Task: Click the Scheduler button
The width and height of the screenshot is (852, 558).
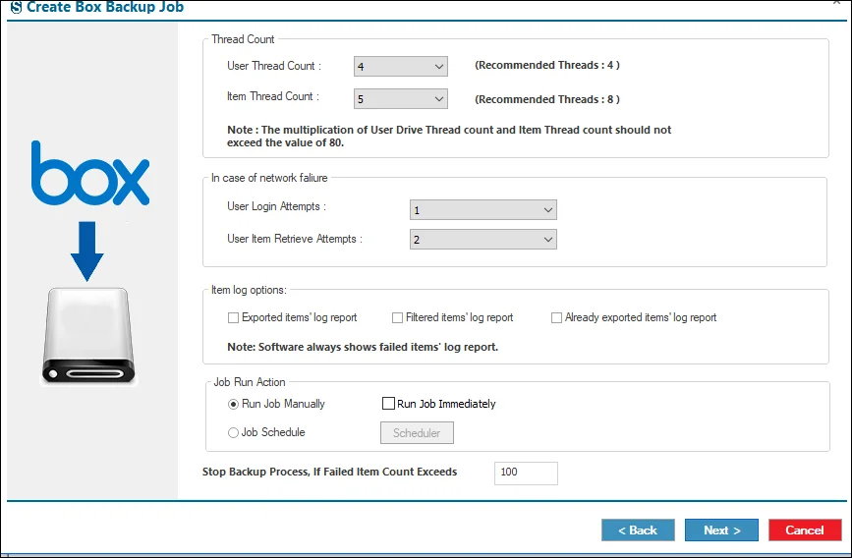Action: coord(417,433)
